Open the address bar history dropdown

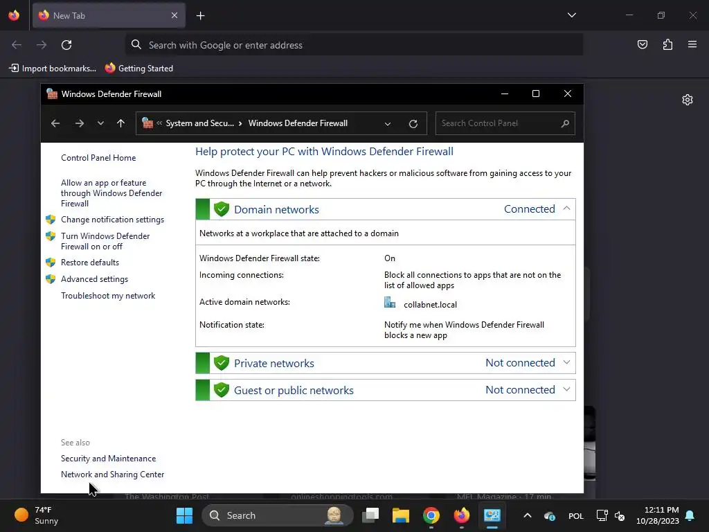point(388,123)
